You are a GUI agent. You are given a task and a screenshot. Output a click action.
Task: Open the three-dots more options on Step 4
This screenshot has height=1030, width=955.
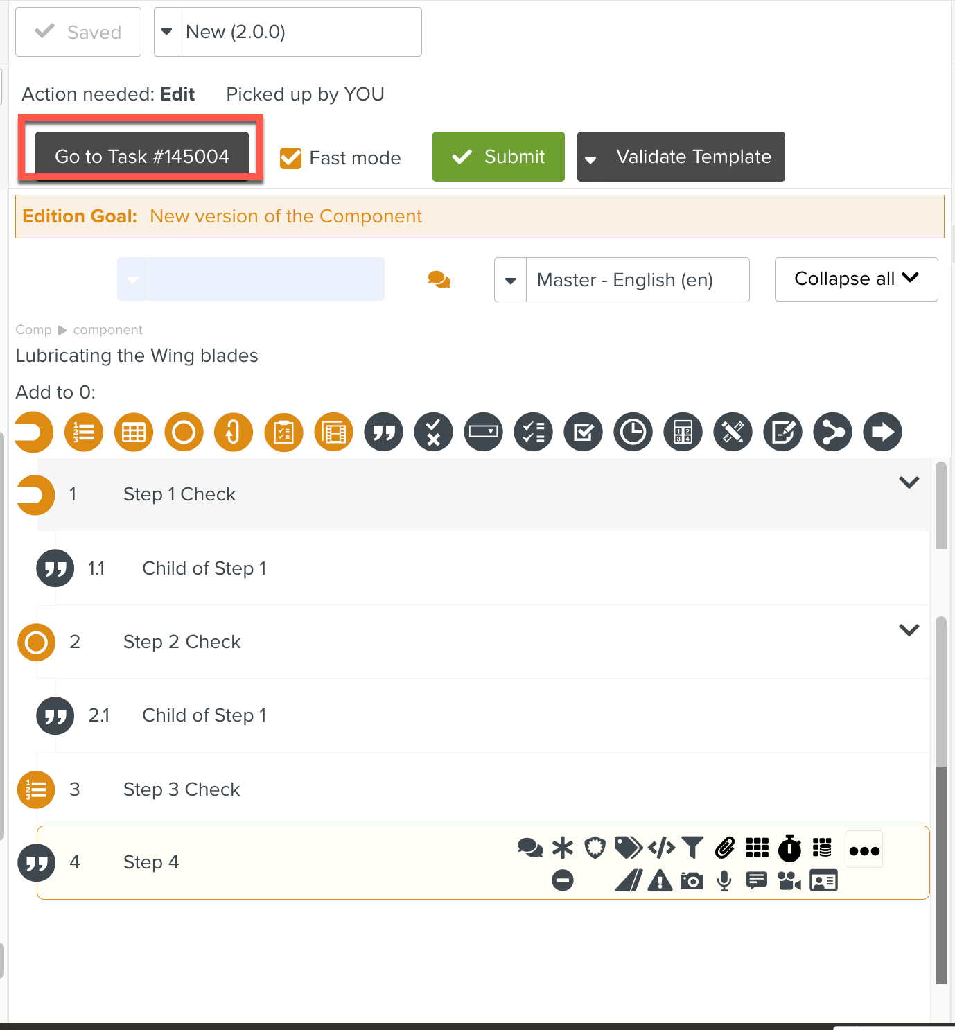[864, 850]
